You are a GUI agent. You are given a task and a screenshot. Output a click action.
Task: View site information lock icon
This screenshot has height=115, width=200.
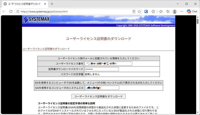[x=18, y=11]
